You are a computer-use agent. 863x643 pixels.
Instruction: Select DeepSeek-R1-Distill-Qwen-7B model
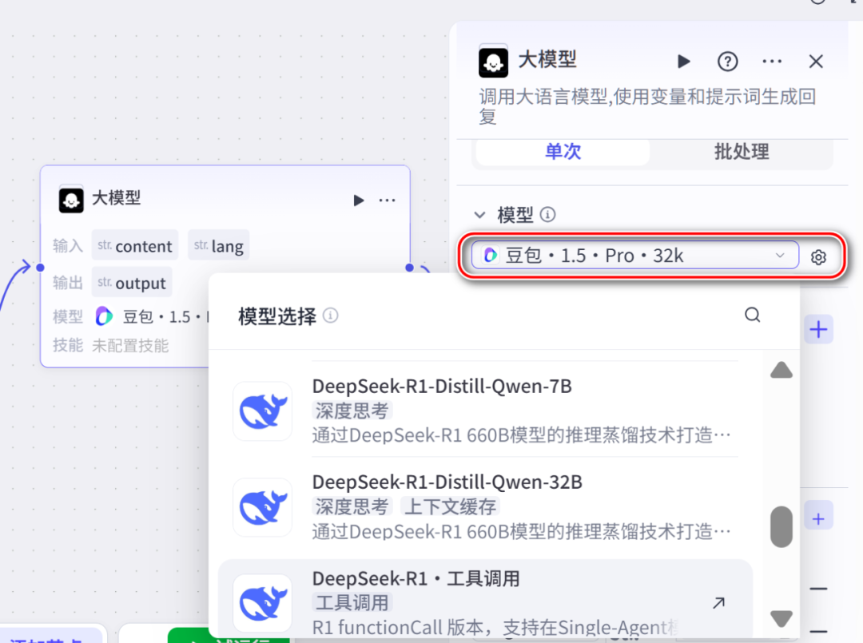point(486,411)
